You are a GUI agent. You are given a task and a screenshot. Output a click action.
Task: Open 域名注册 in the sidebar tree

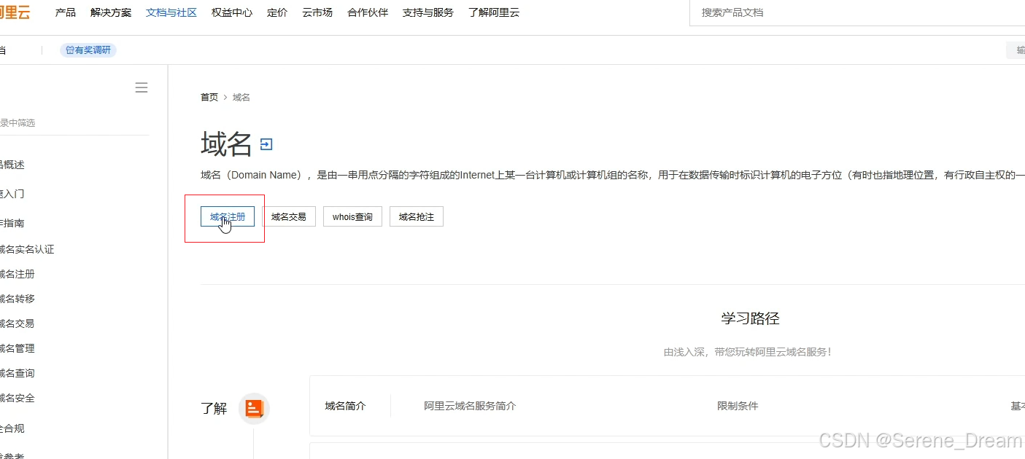pos(18,274)
